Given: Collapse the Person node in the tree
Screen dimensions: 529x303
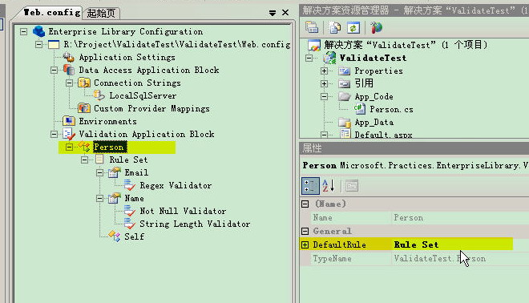Looking at the screenshot, I should 69,147.
